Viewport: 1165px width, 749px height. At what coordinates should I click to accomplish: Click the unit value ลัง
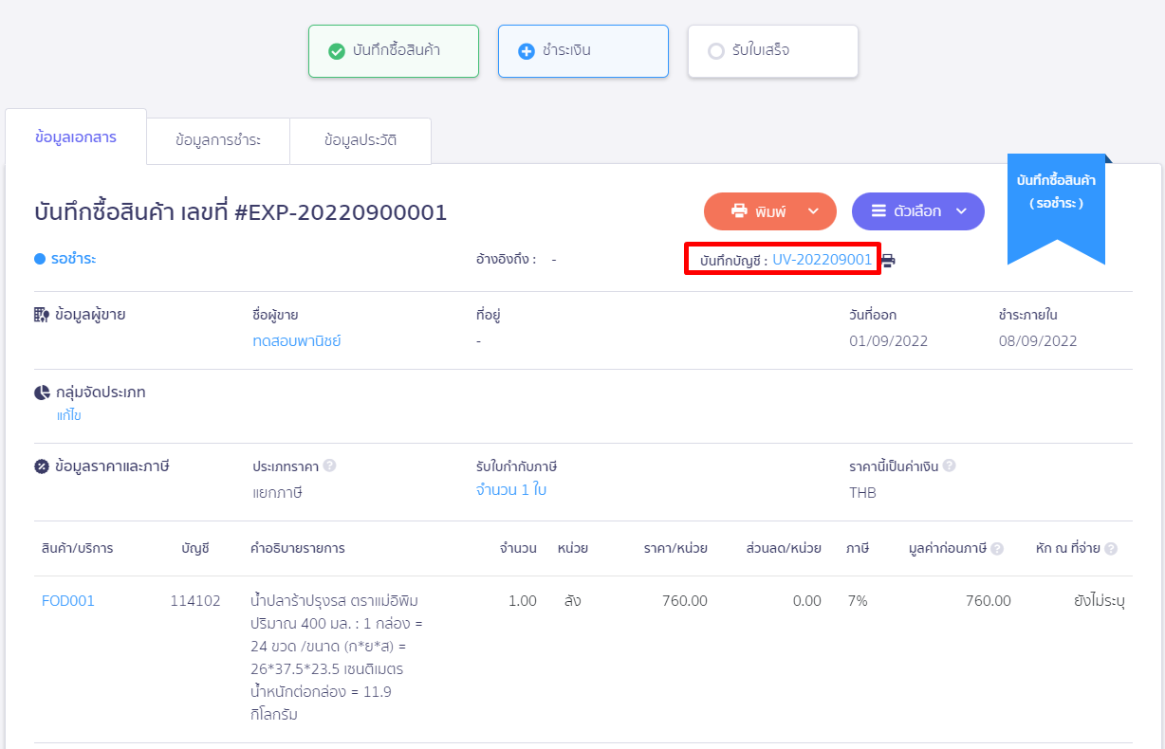573,601
